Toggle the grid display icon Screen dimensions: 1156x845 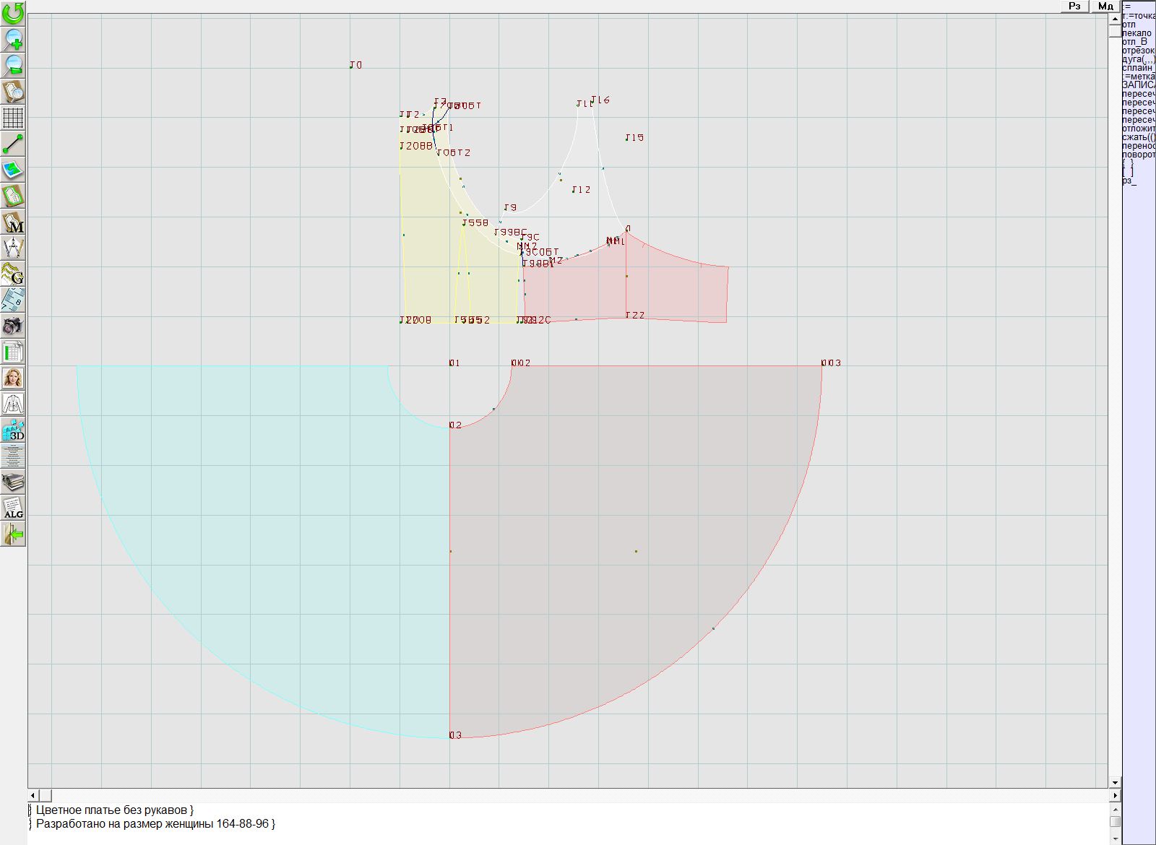coord(13,117)
